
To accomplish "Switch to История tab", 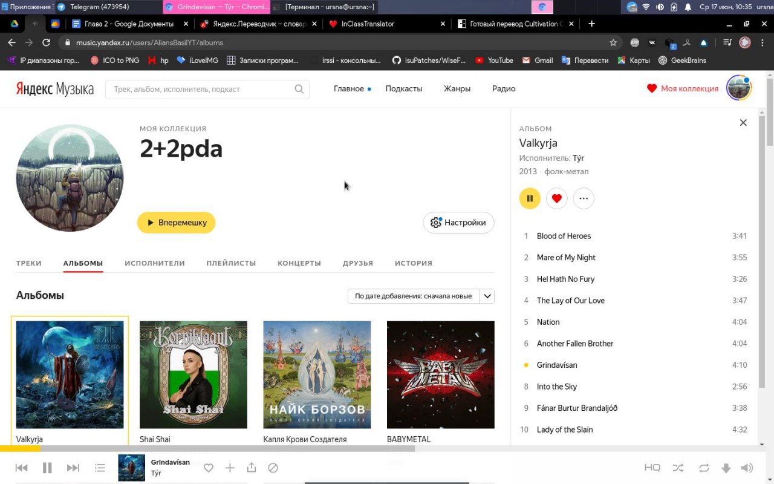I will (414, 263).
